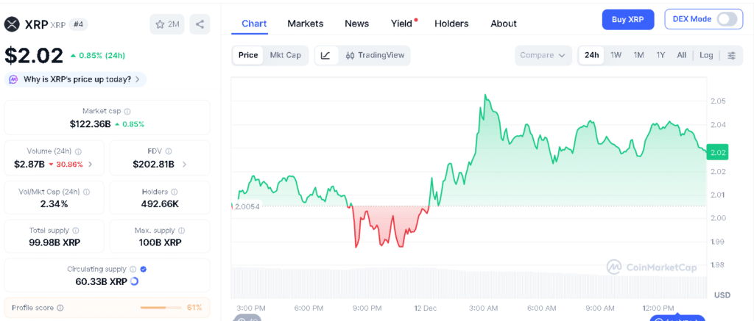Click the 2.0054 baseline price label
Image resolution: width=754 pixels, height=321 pixels.
pyautogui.click(x=247, y=206)
